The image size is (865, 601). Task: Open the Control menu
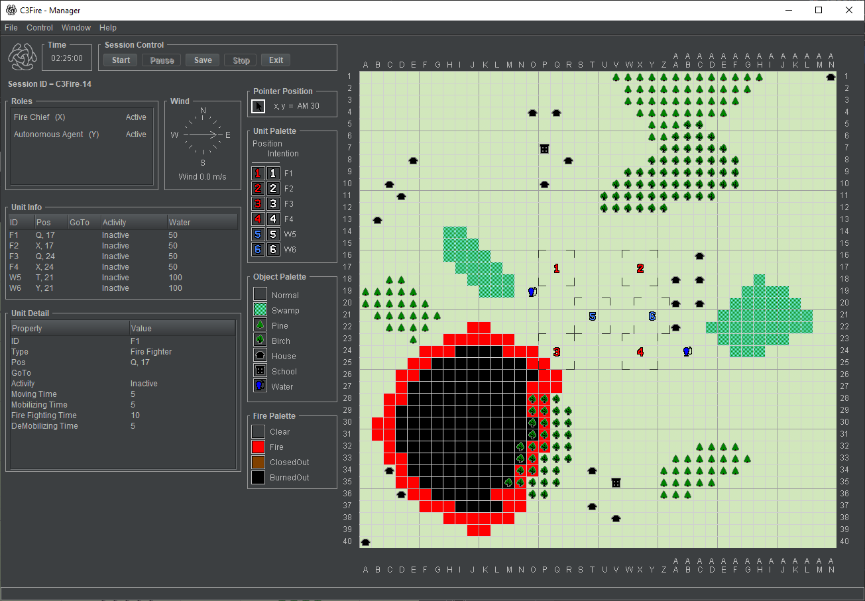[x=40, y=28]
